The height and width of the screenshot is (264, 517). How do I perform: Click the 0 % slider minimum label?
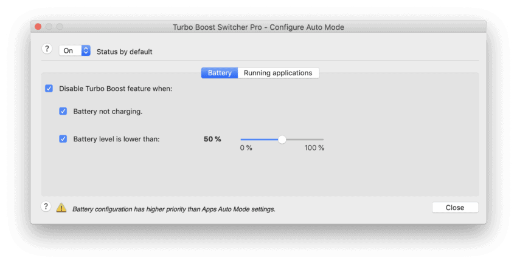[246, 148]
